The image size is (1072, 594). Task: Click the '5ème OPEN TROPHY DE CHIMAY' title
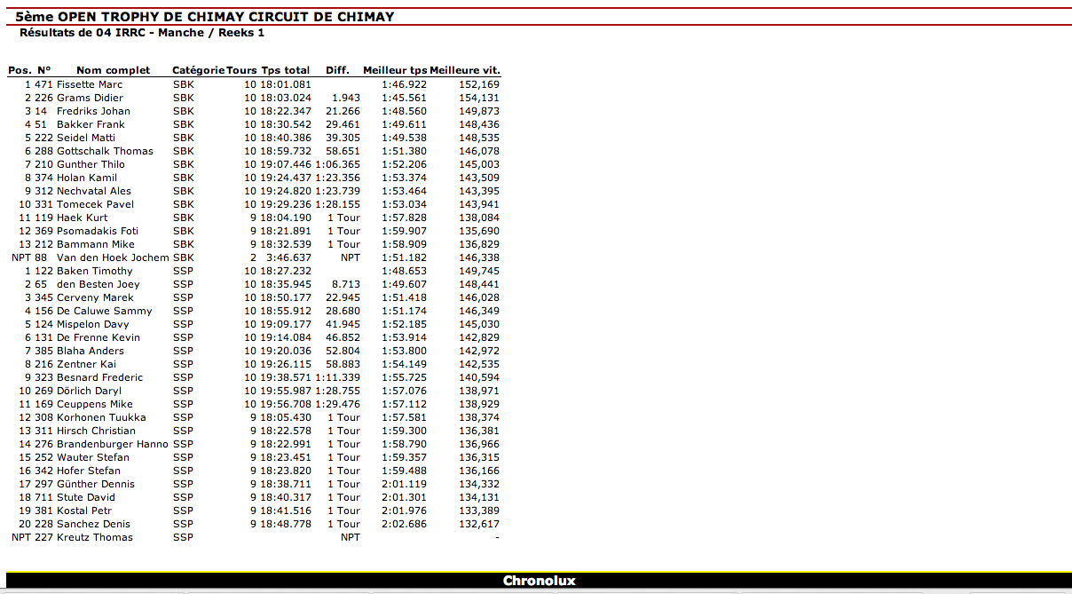205,17
